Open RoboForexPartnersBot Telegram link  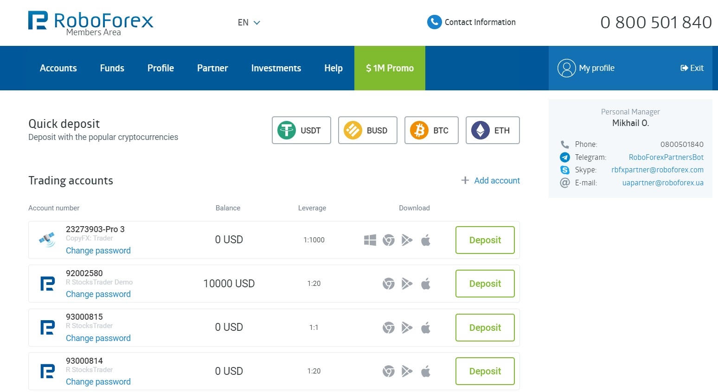click(x=666, y=157)
